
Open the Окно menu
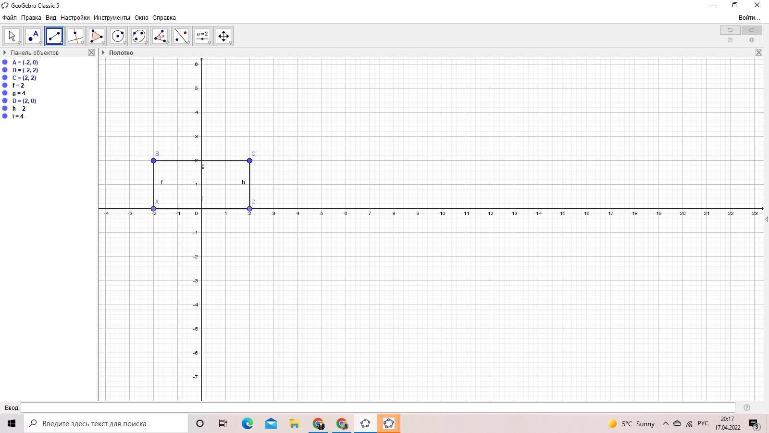141,18
